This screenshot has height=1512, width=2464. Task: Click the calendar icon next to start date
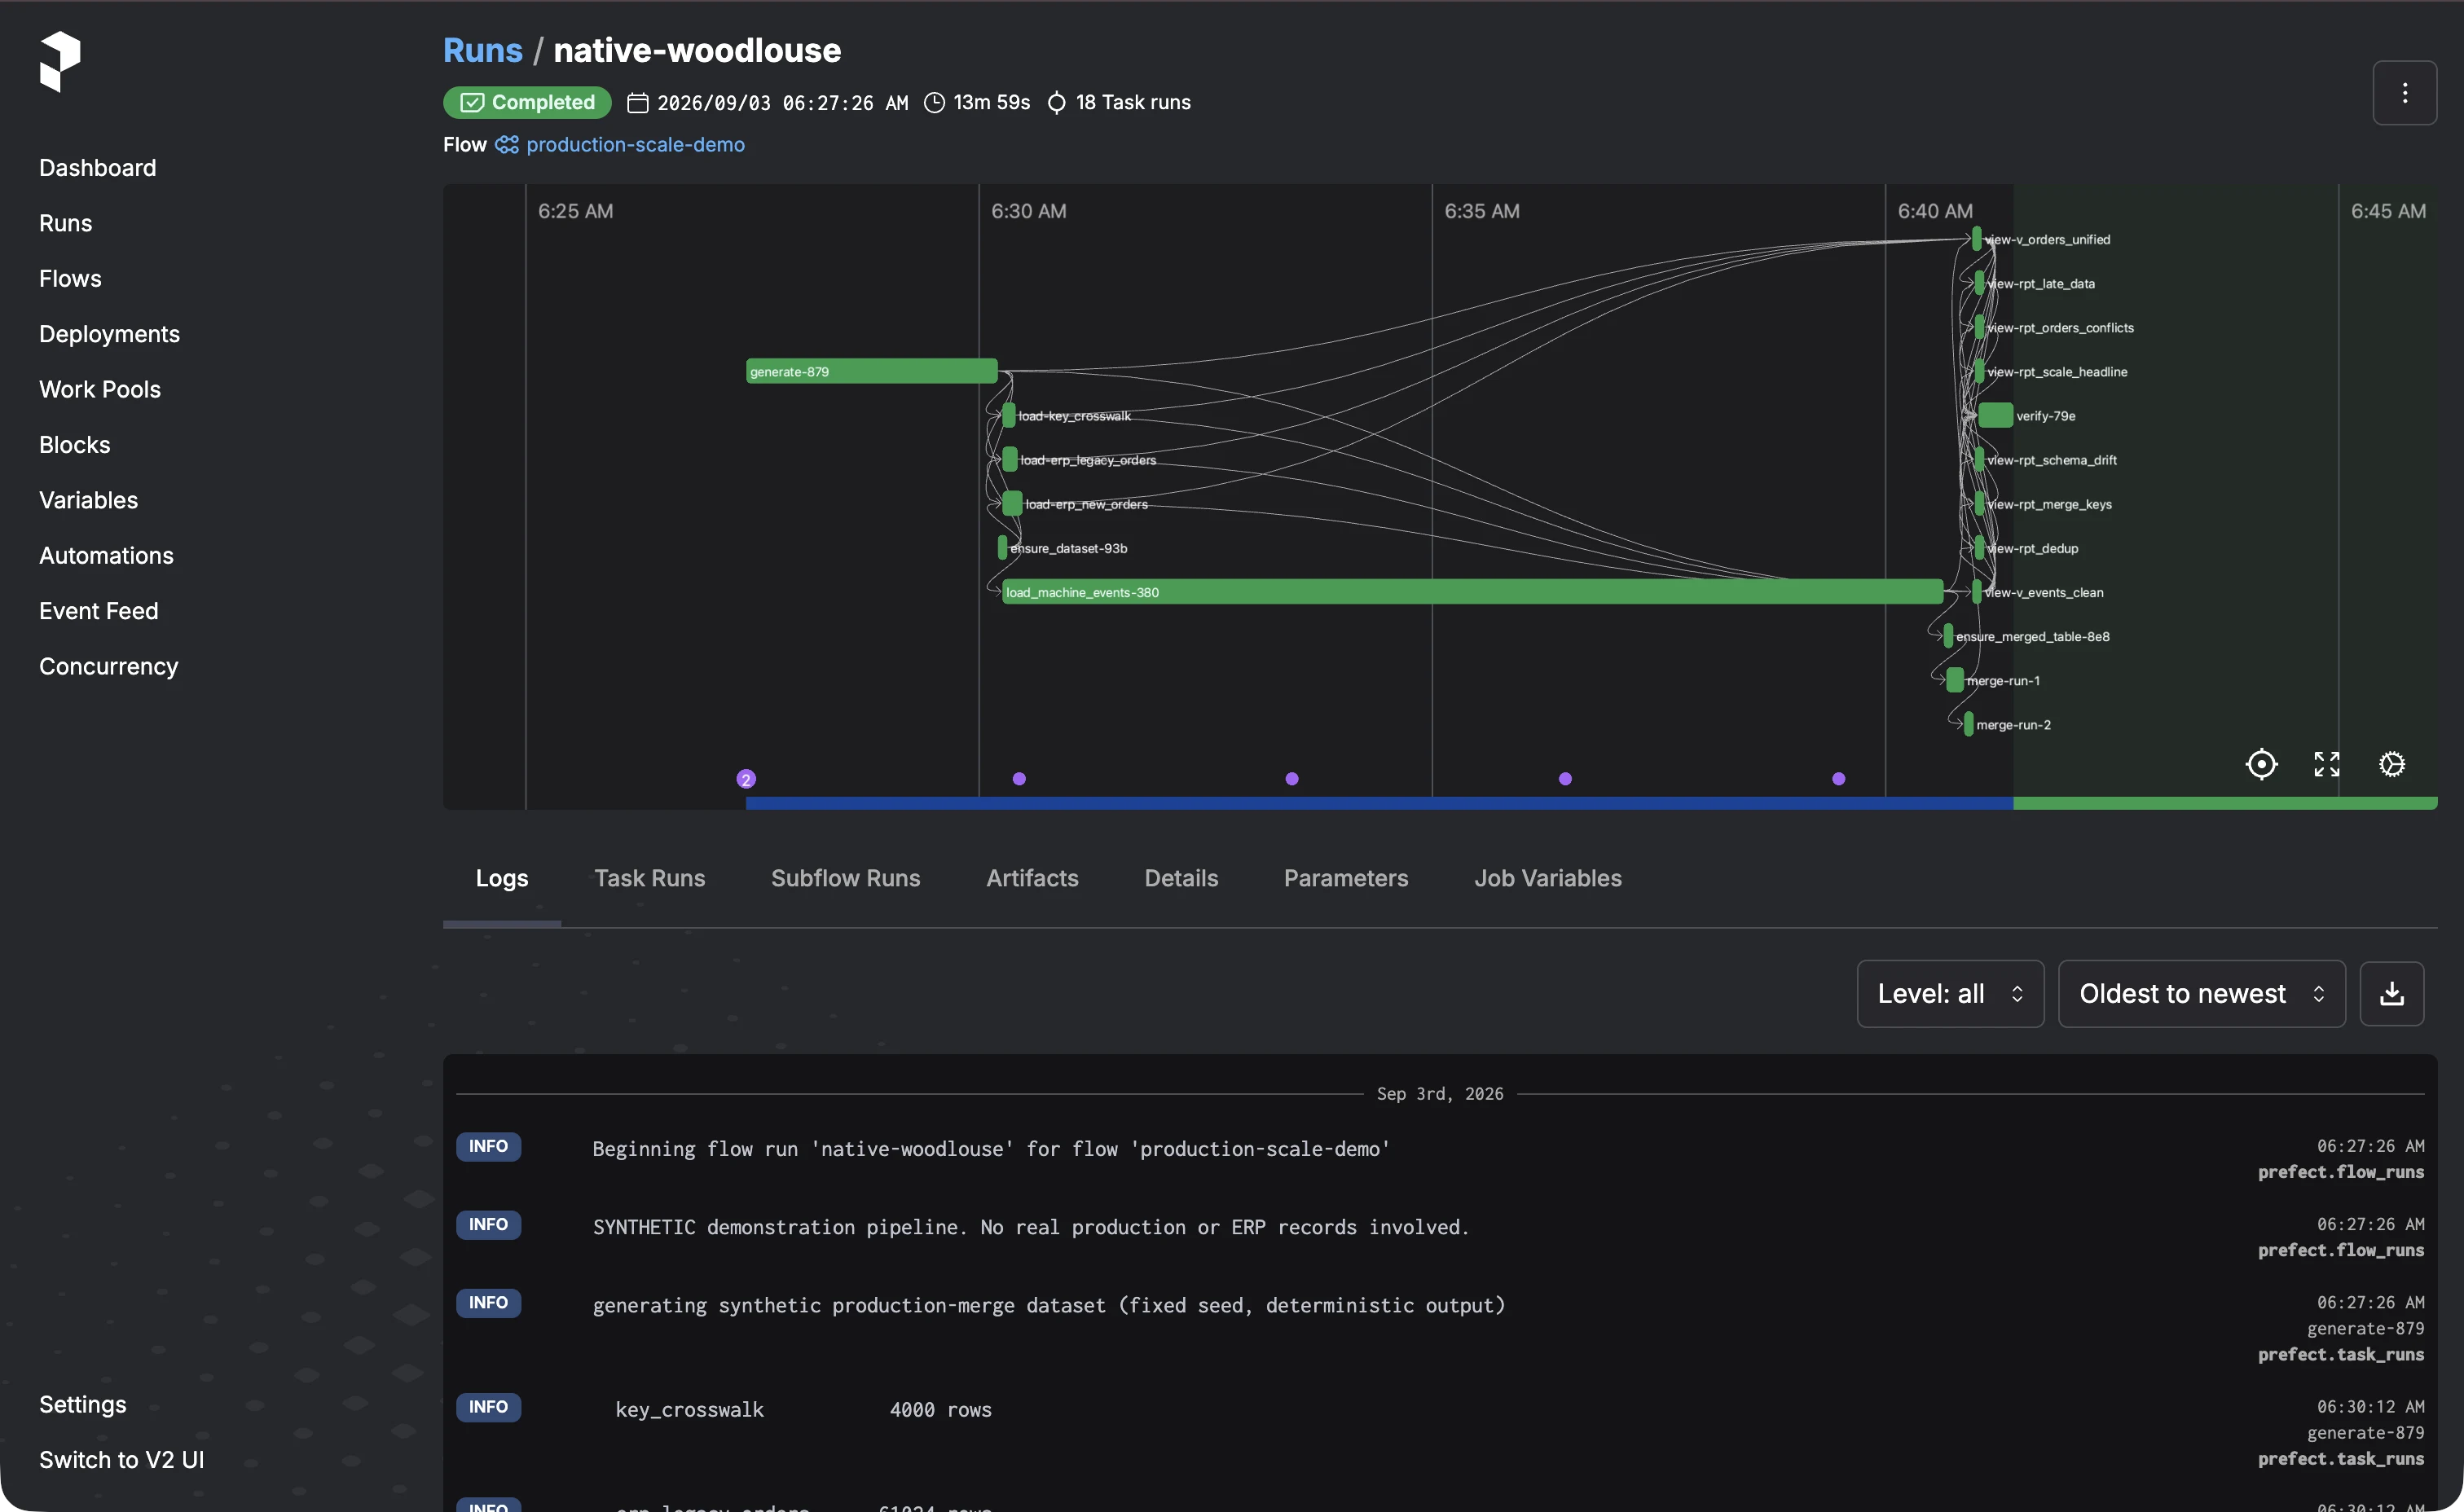pos(637,103)
